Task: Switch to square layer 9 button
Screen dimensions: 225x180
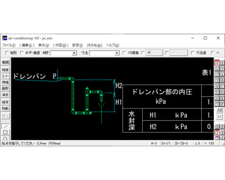Action: (222, 69)
